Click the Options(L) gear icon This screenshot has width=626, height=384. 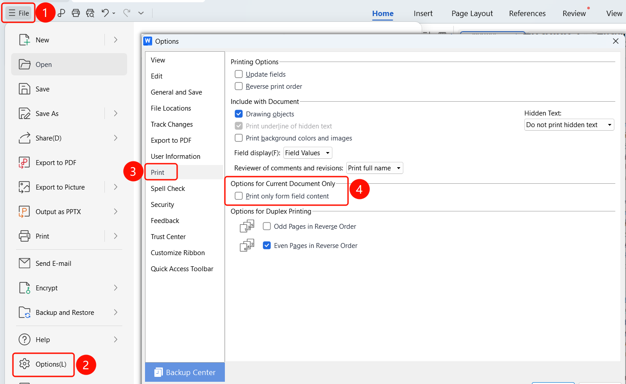pyautogui.click(x=25, y=364)
